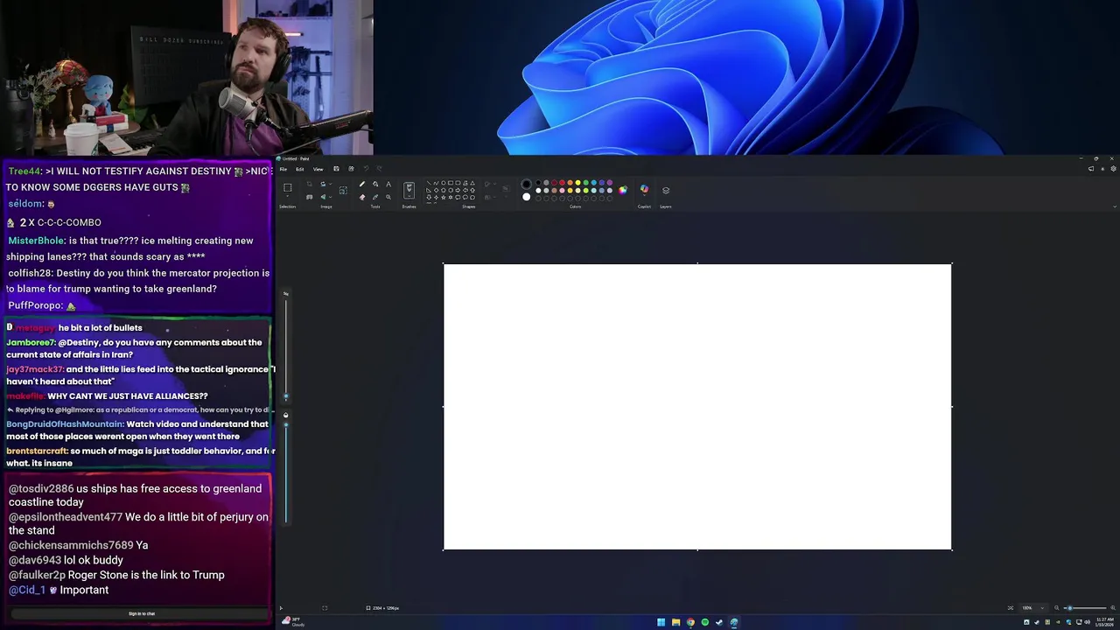The height and width of the screenshot is (630, 1120).
Task: Click the Paint feedback megaphone icon
Action: [1090, 168]
